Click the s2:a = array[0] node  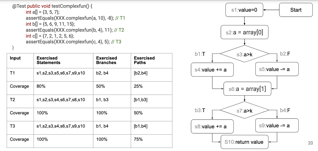click(244, 32)
